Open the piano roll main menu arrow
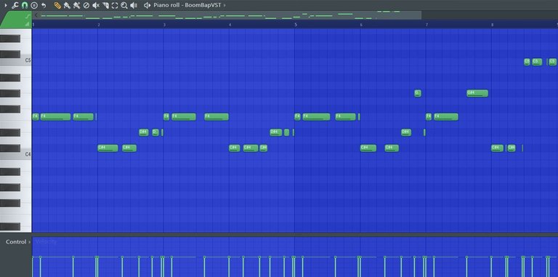Viewport: 558px width, 277px height. [x=5, y=5]
